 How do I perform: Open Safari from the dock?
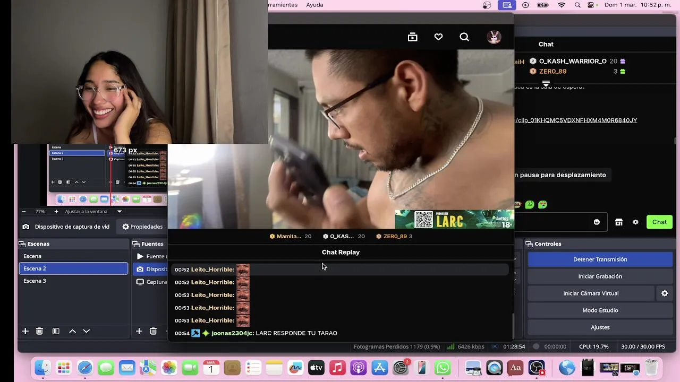85,367
